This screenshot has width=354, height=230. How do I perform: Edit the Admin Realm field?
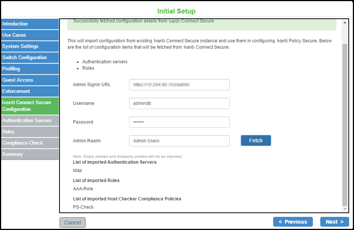click(x=179, y=141)
